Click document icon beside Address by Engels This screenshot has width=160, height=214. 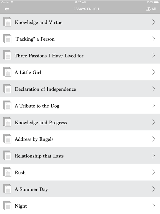point(7,139)
